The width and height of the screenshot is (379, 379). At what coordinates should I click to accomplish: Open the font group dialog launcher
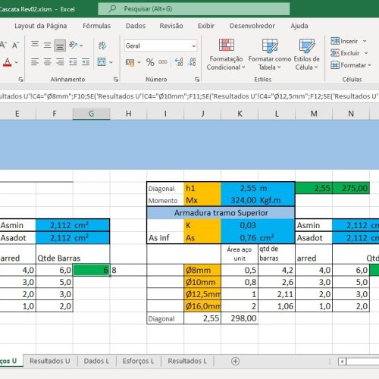(x=20, y=80)
